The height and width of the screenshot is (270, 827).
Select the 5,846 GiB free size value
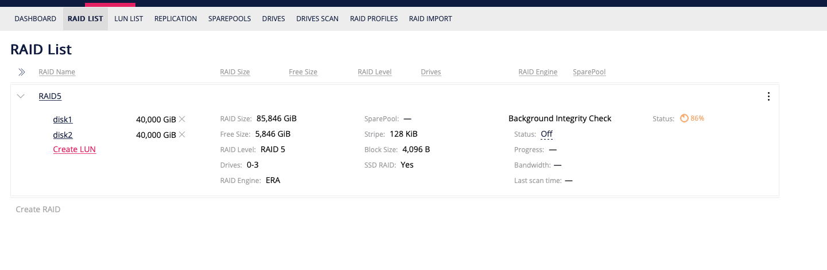coord(273,134)
